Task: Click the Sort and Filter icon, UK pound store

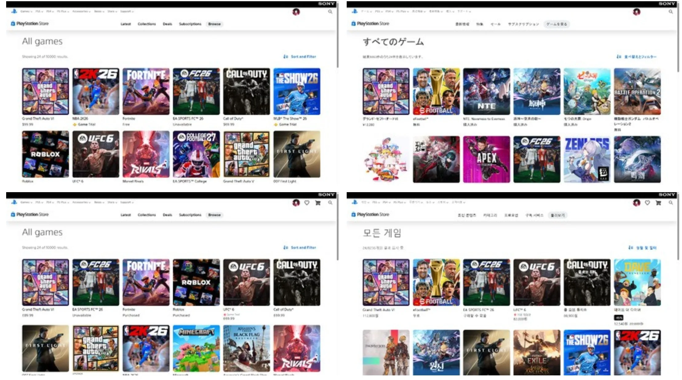Action: click(285, 247)
